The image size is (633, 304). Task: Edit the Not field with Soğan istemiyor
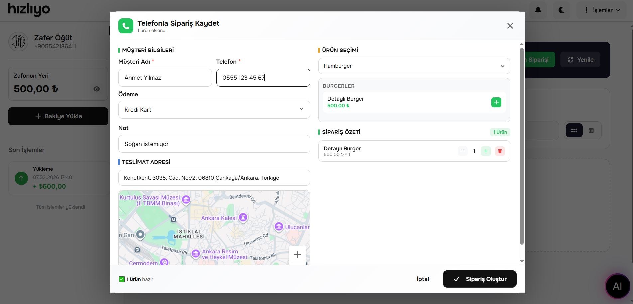pyautogui.click(x=214, y=144)
